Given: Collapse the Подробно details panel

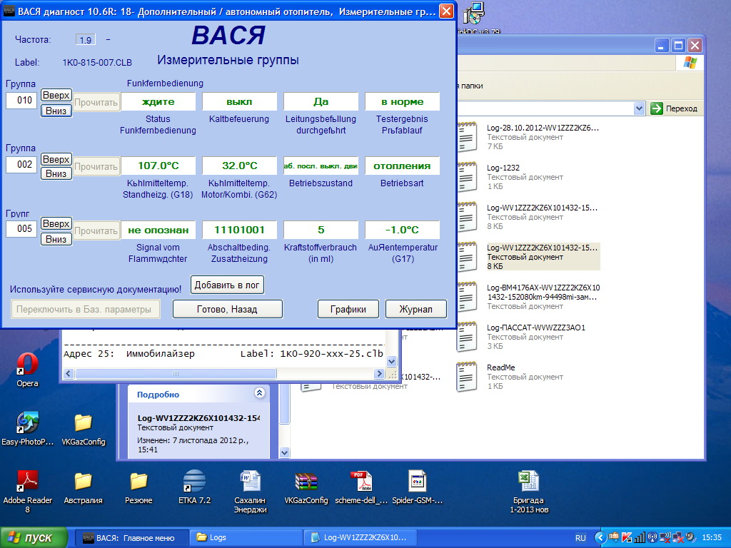Looking at the screenshot, I should [260, 393].
